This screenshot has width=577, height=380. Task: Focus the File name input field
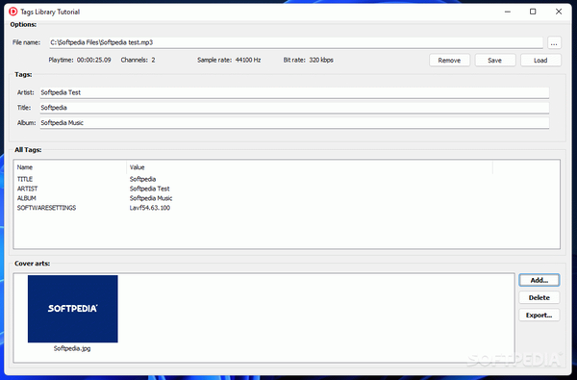coord(296,42)
